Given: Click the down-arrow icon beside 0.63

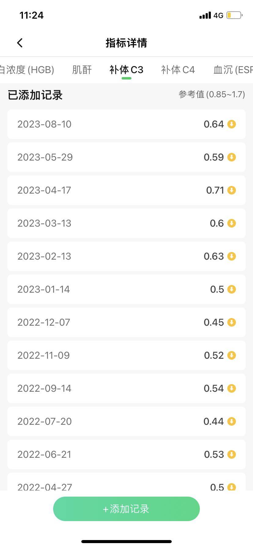Looking at the screenshot, I should tap(232, 256).
